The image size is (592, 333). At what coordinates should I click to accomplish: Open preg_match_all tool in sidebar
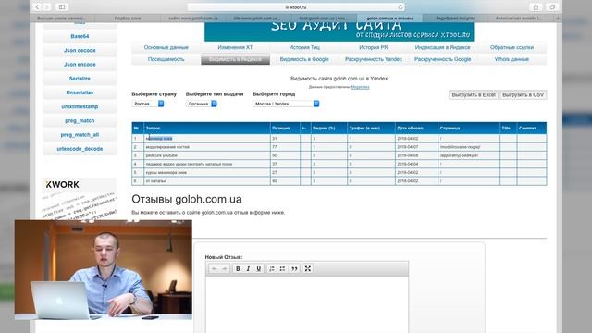(x=80, y=135)
